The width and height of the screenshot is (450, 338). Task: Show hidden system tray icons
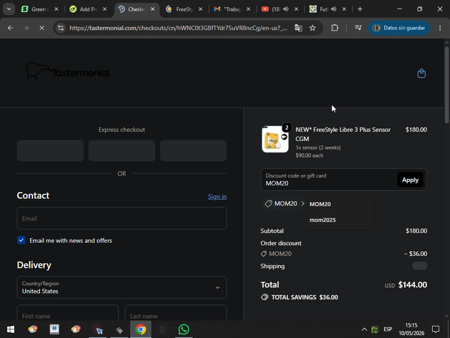[x=364, y=330]
